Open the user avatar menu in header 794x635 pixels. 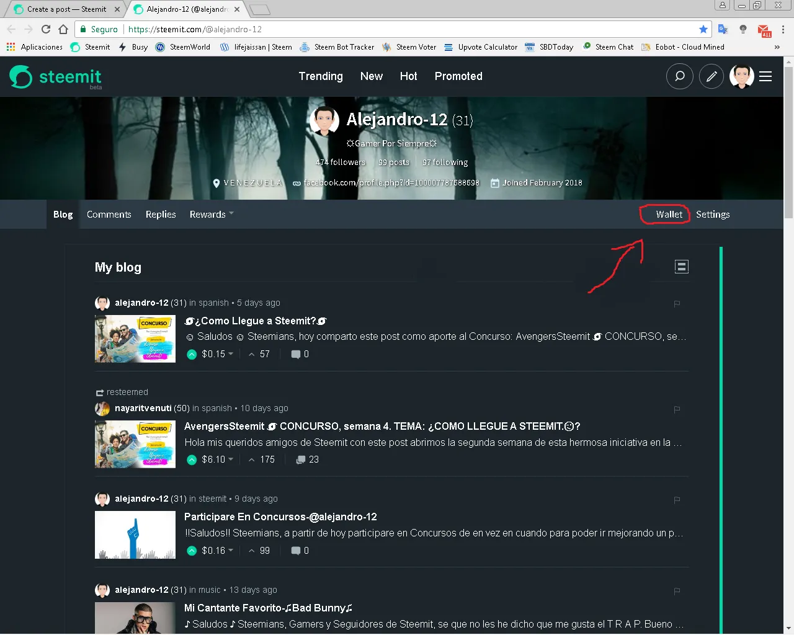pyautogui.click(x=741, y=76)
